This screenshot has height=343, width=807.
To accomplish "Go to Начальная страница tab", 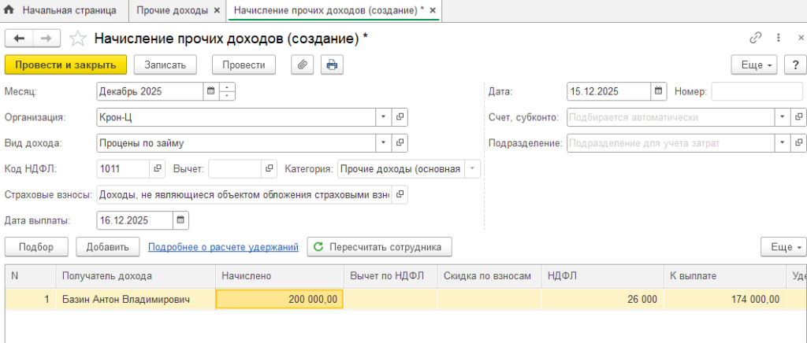I will 61,11.
